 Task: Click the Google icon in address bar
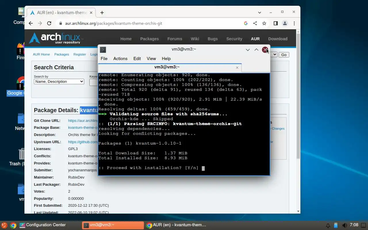(x=246, y=23)
